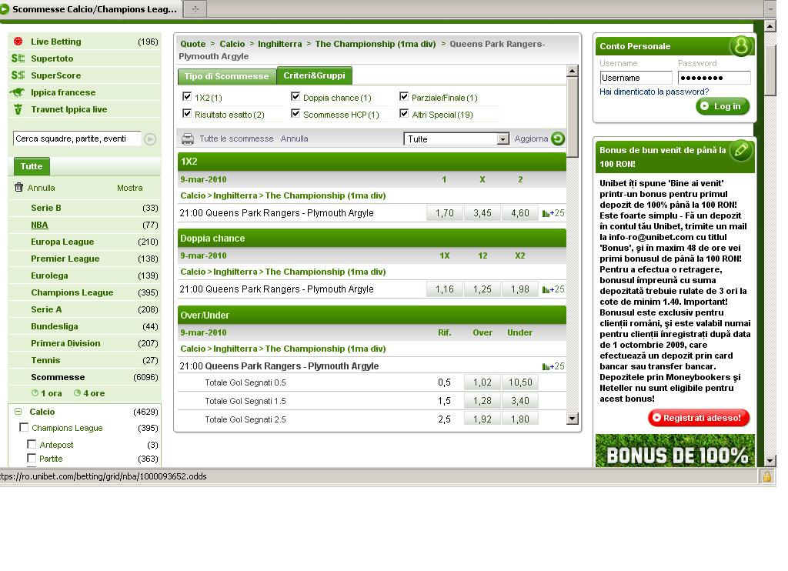The width and height of the screenshot is (788, 571).
Task: Open the Hai dimenticato la password? link
Action: click(654, 92)
